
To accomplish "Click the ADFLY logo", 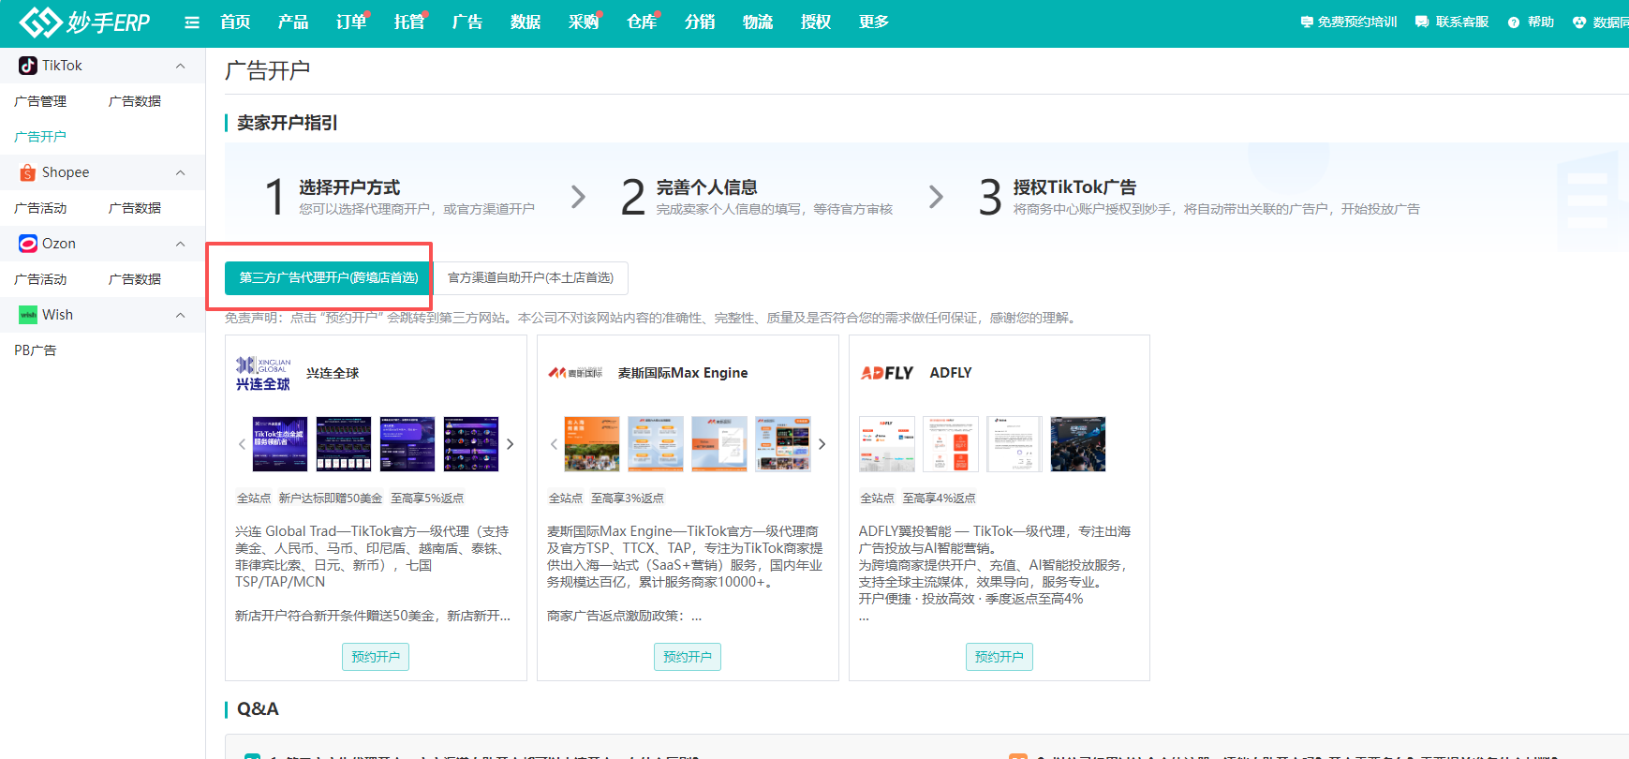I will tap(886, 373).
